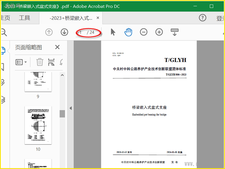Open the bookmarks sidebar icon
The height and width of the screenshot is (169, 225).
click(x=3, y=67)
